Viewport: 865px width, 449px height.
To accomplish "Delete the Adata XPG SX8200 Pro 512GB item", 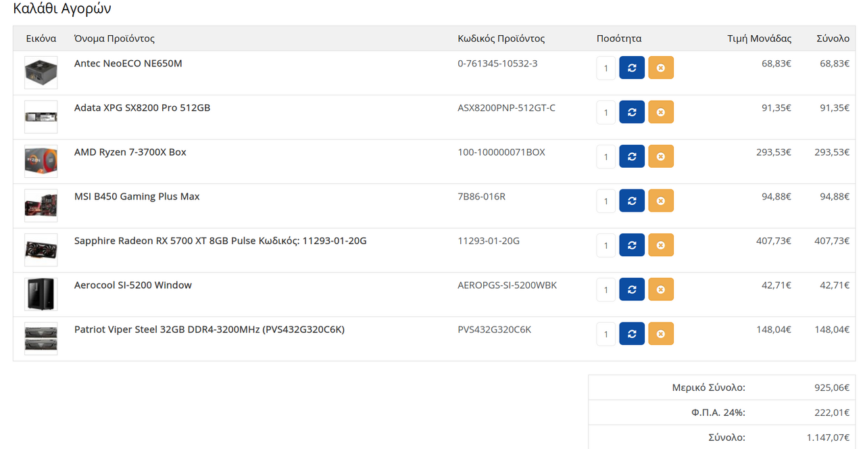I will coord(661,112).
